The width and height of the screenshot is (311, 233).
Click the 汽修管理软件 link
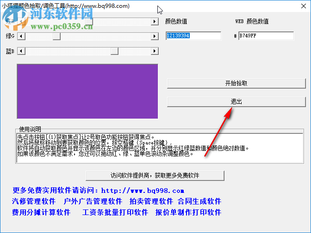(34, 201)
